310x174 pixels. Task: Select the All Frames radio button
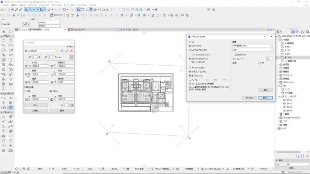tap(190, 75)
